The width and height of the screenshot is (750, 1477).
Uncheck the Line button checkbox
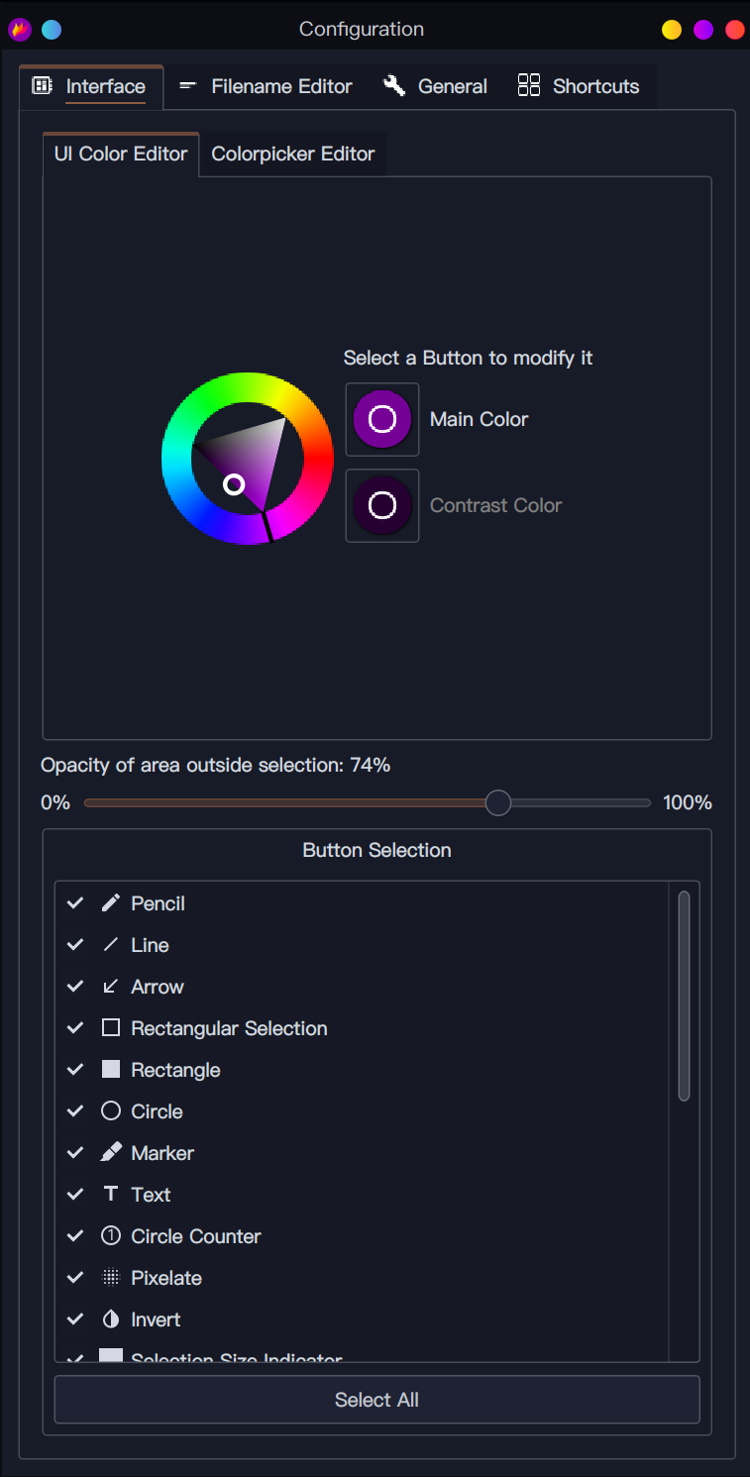coord(75,945)
